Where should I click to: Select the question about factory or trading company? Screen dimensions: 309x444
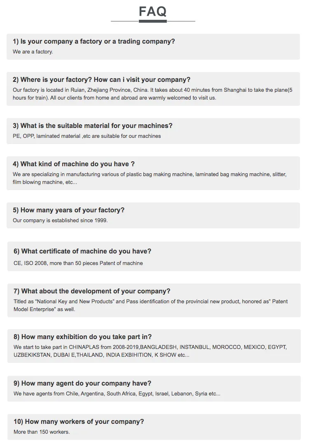pyautogui.click(x=94, y=42)
